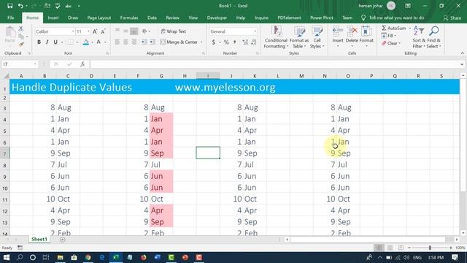Toggle Italic formatting
The image size is (467, 263).
coord(47,42)
